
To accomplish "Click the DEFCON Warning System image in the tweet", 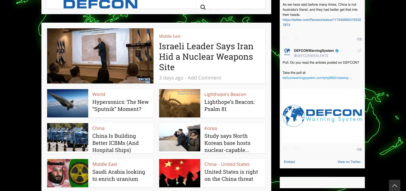I will coord(322,116).
